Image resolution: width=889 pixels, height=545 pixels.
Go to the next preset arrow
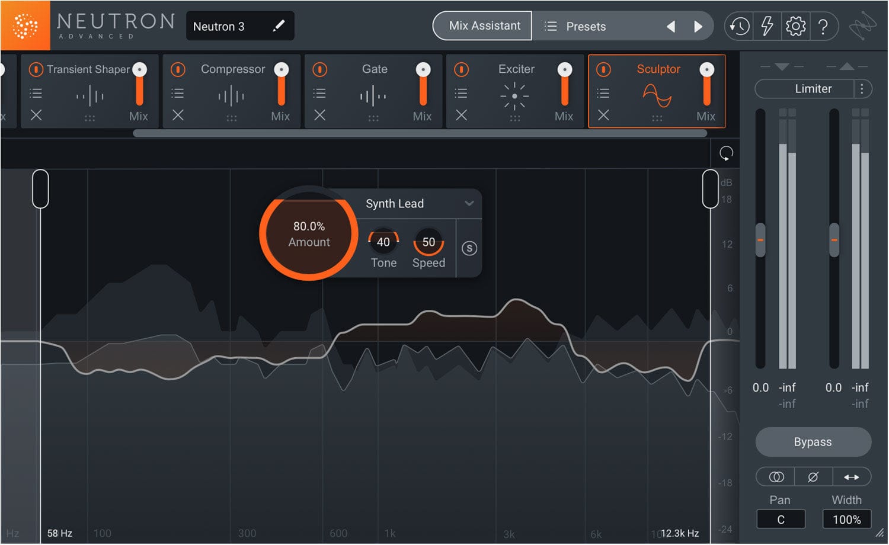coord(698,27)
